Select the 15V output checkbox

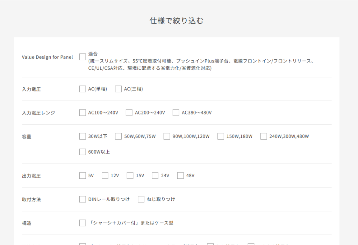[x=130, y=176]
